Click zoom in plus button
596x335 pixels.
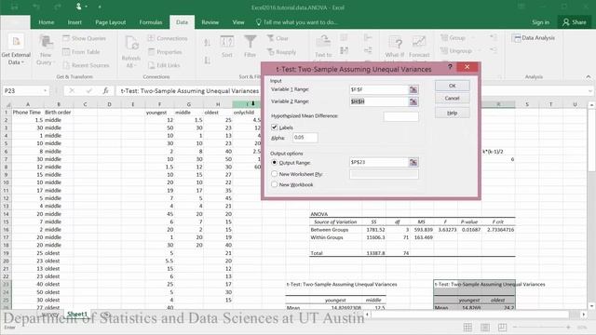568,327
